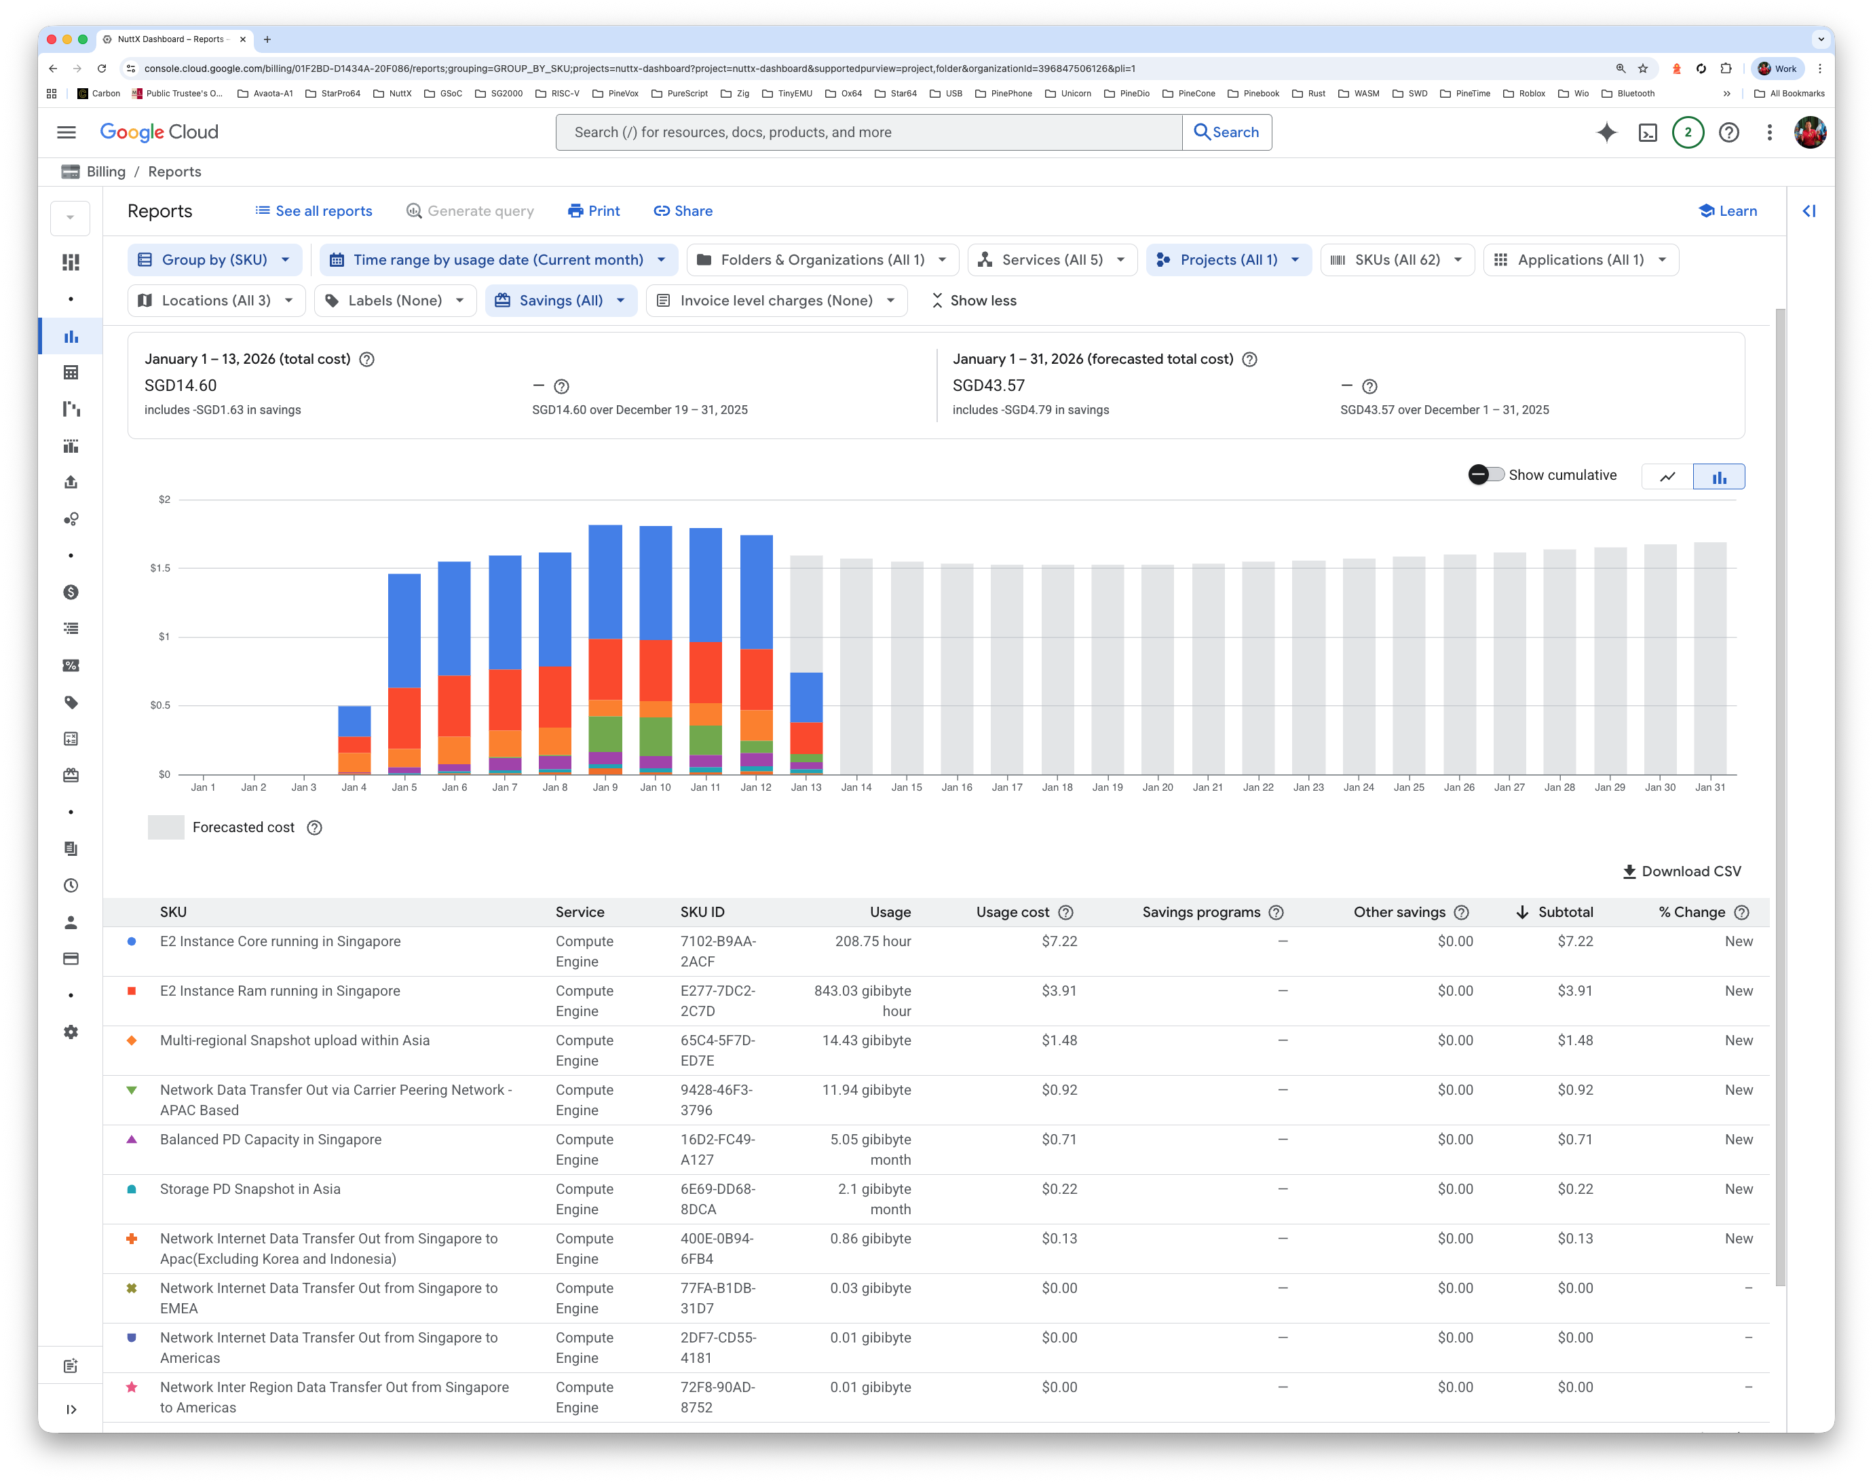Open the Gemini AI spark icon

point(1606,132)
